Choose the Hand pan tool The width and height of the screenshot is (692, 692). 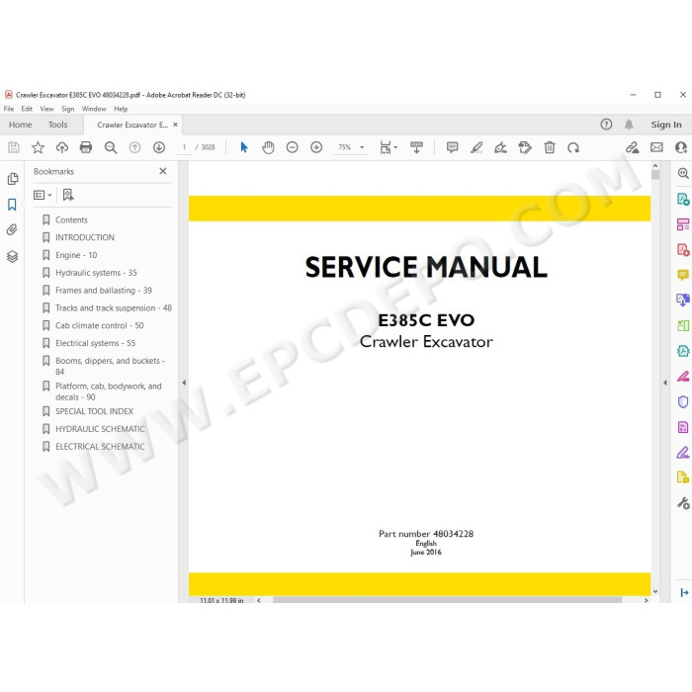(268, 147)
